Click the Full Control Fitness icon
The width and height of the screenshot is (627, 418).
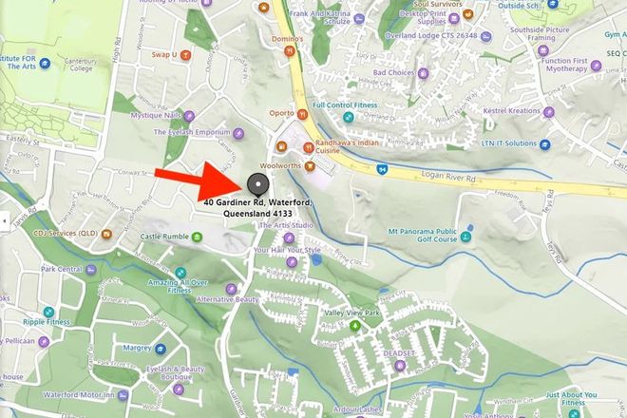coord(349,117)
